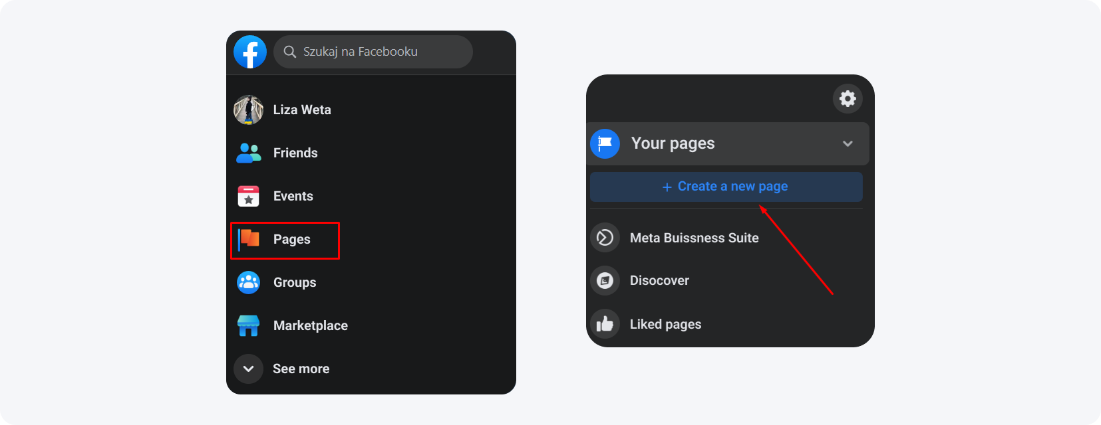Open Liked pages thumbs-up icon
This screenshot has height=425, width=1101.
coord(605,324)
